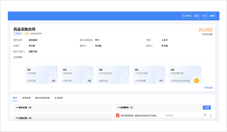Open attachment 详情 button

pyautogui.click(x=206, y=107)
